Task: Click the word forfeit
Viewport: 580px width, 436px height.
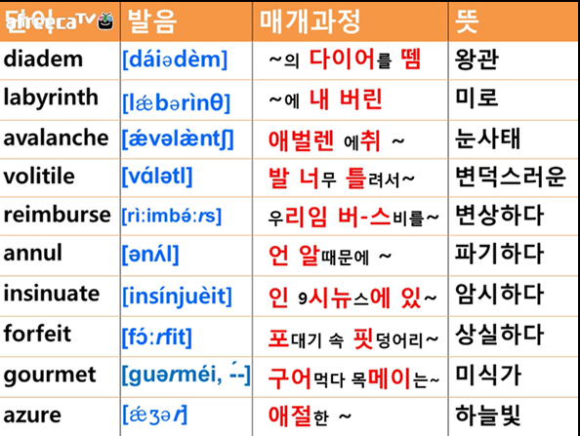Action: click(37, 334)
